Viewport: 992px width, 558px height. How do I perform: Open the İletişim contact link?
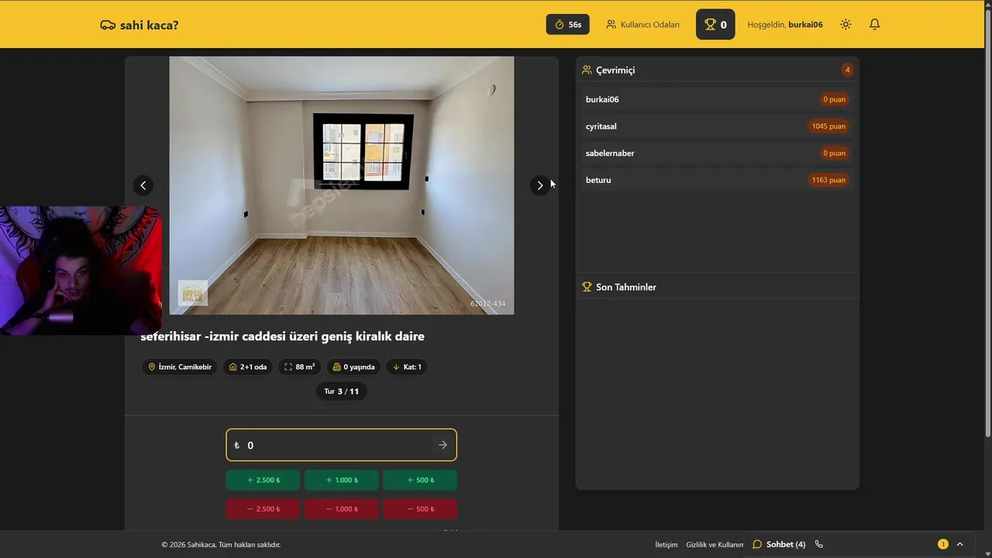pos(666,545)
